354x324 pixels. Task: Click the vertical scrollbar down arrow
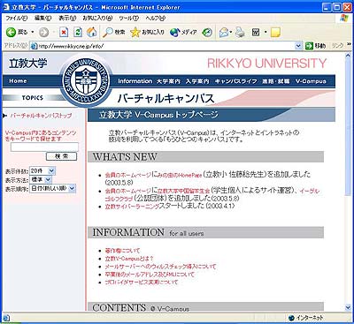[349, 307]
